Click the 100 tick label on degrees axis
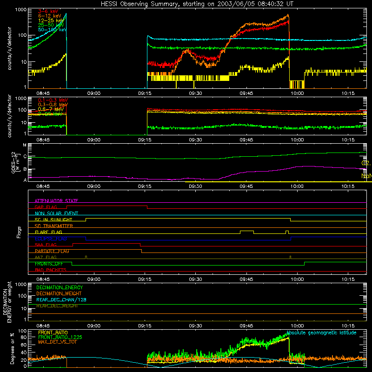372x372 pixels. click(22, 331)
